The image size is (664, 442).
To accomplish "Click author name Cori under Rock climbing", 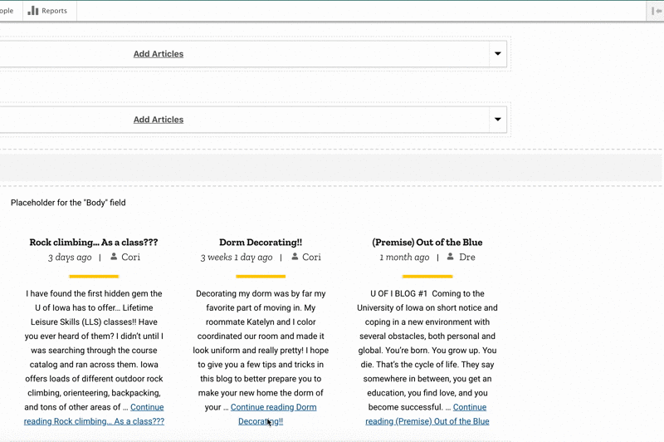I will point(130,257).
